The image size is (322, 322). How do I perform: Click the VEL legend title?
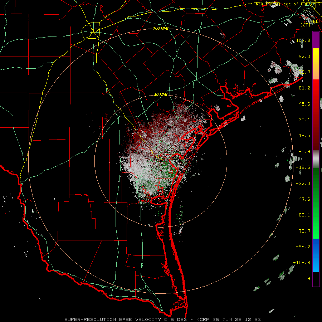click(314, 21)
